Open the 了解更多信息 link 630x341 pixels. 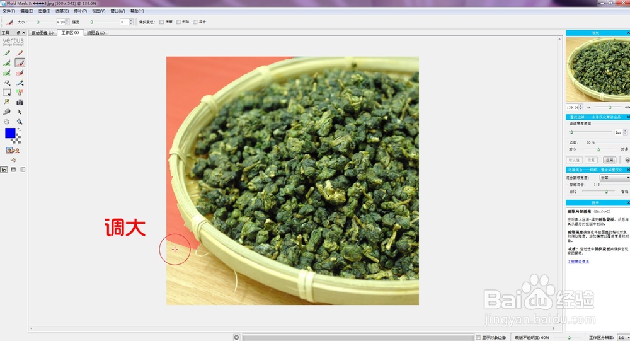coord(578,262)
